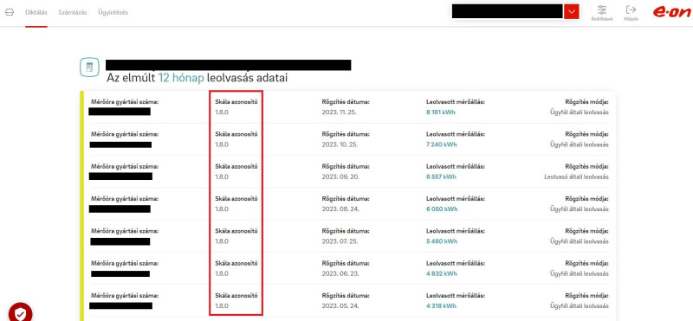Click the 1.8.0 scale value in the 2023. 11. 25. row
Image resolution: width=693 pixels, height=321 pixels.
pos(222,112)
